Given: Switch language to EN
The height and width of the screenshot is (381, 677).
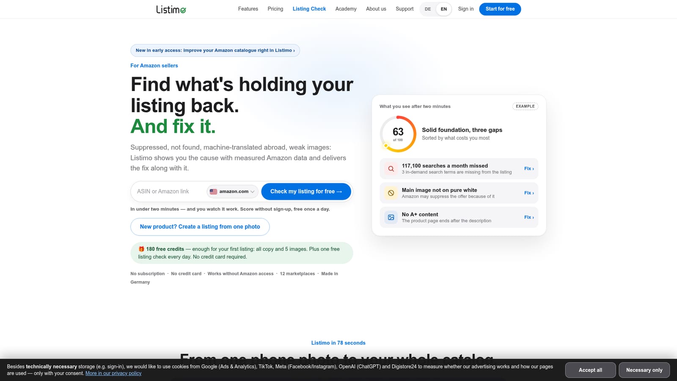Looking at the screenshot, I should tap(444, 9).
